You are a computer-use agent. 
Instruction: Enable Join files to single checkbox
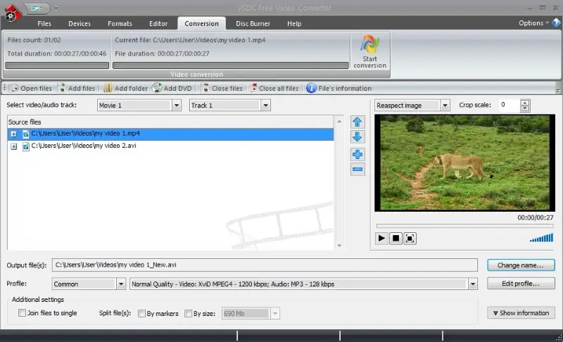pyautogui.click(x=22, y=313)
